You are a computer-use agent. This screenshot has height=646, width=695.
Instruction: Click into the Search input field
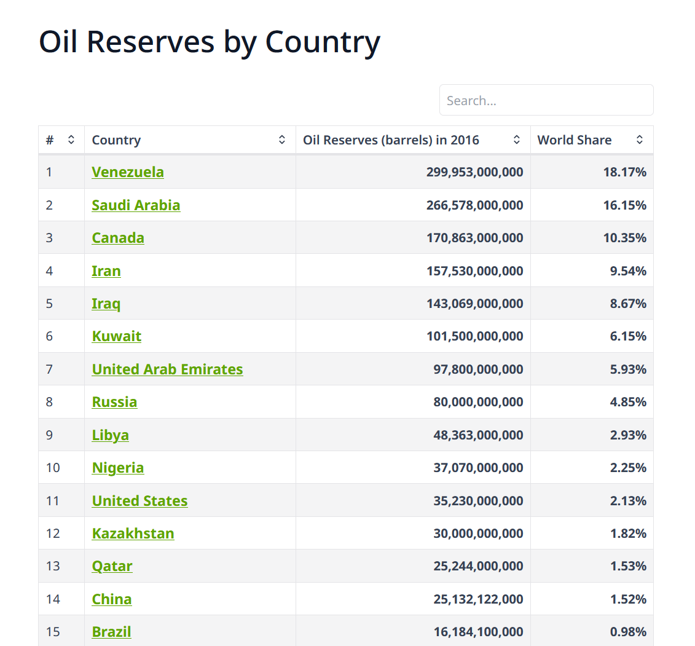[x=546, y=100]
